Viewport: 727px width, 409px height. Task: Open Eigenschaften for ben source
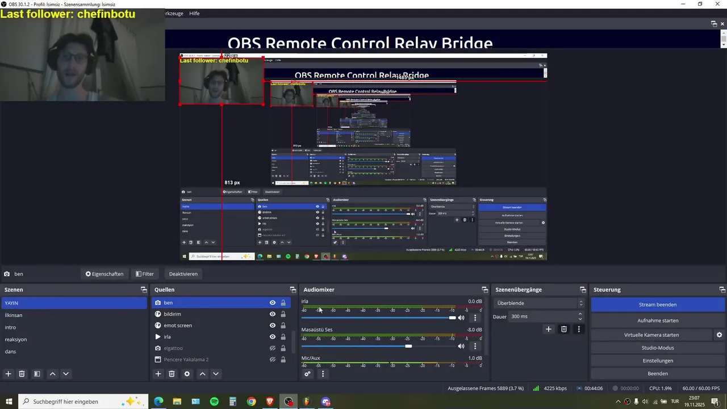[x=105, y=274]
